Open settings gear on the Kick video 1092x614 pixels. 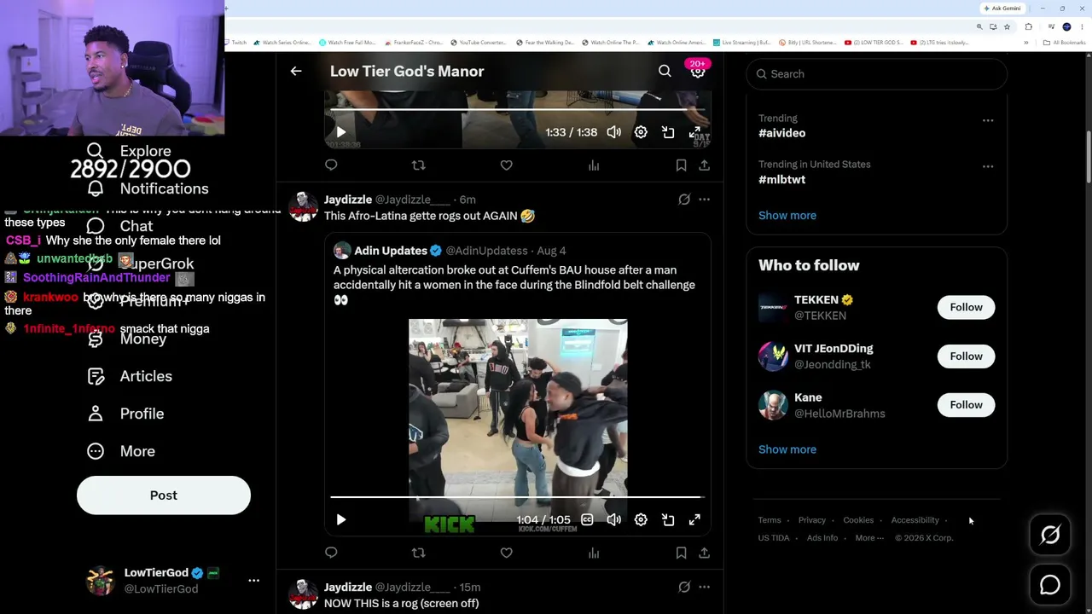[x=641, y=519]
